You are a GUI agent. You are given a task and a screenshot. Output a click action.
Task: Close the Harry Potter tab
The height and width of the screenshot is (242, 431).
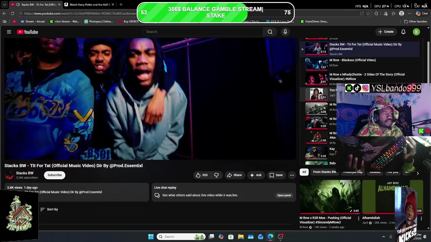coord(113,5)
